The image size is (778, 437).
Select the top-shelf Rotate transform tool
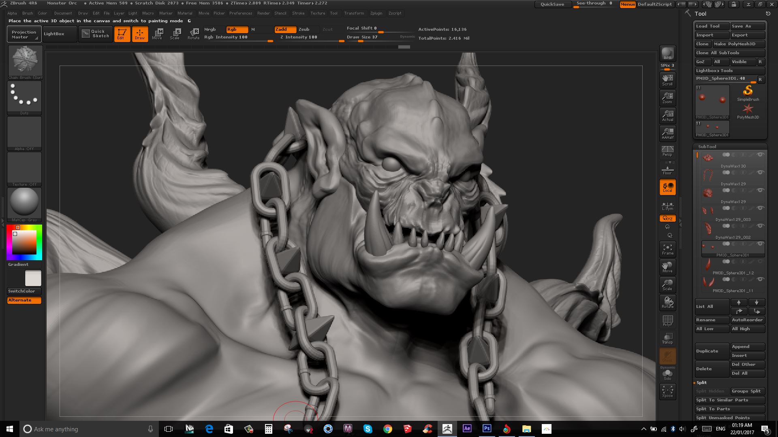(x=193, y=34)
